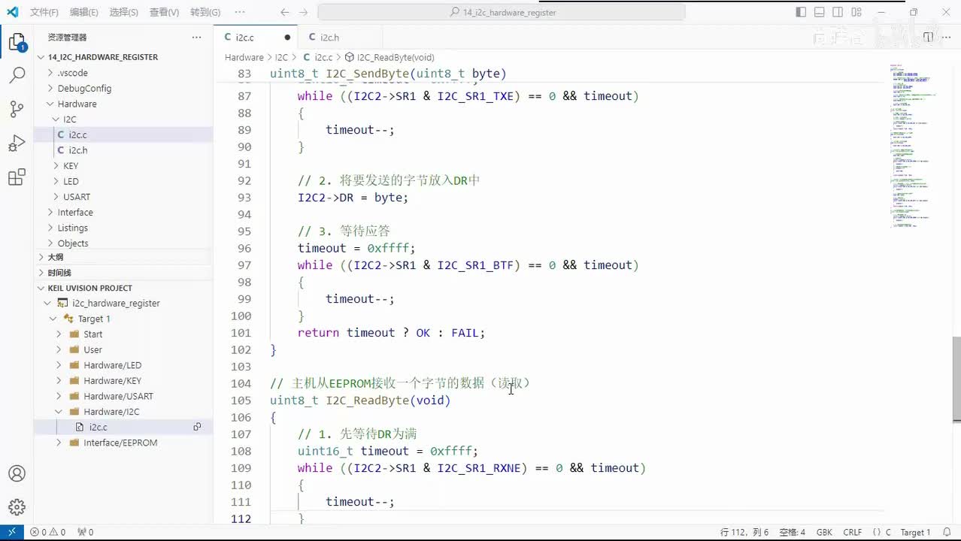
Task: Expand the DebugConfig folder
Action: (84, 88)
